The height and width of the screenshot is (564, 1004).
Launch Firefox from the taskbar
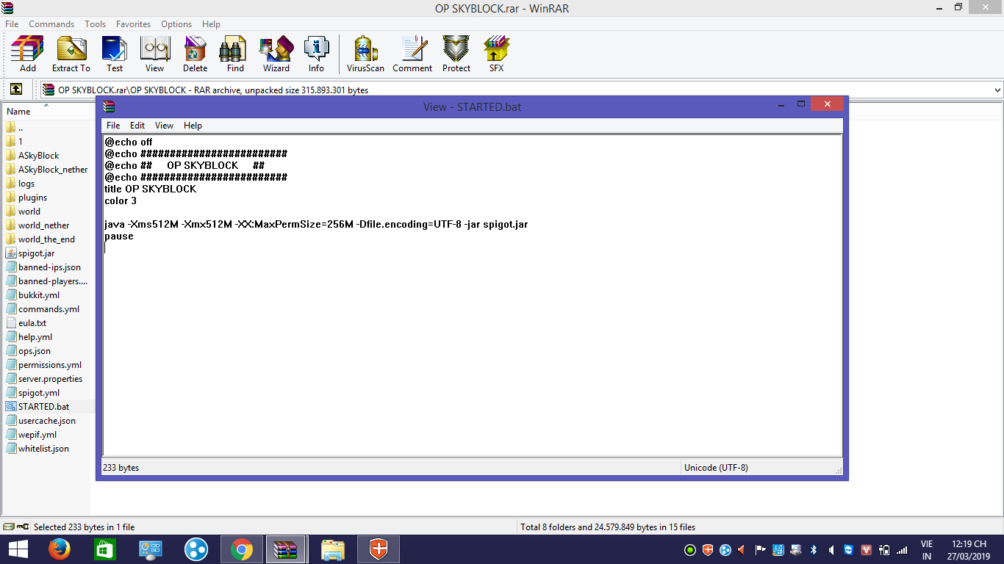pyautogui.click(x=59, y=549)
